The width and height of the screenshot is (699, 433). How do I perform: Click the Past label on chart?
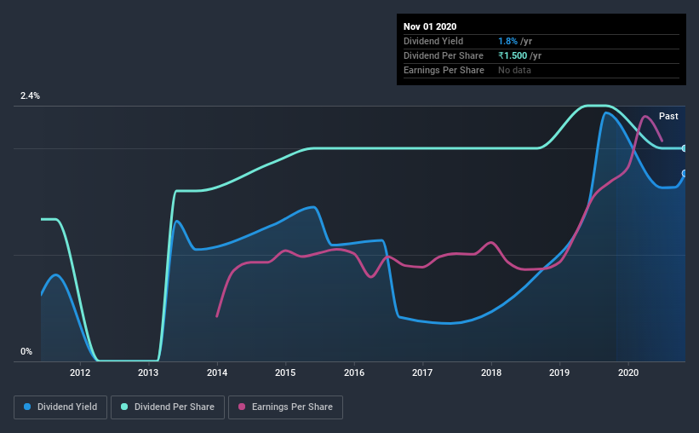[668, 116]
